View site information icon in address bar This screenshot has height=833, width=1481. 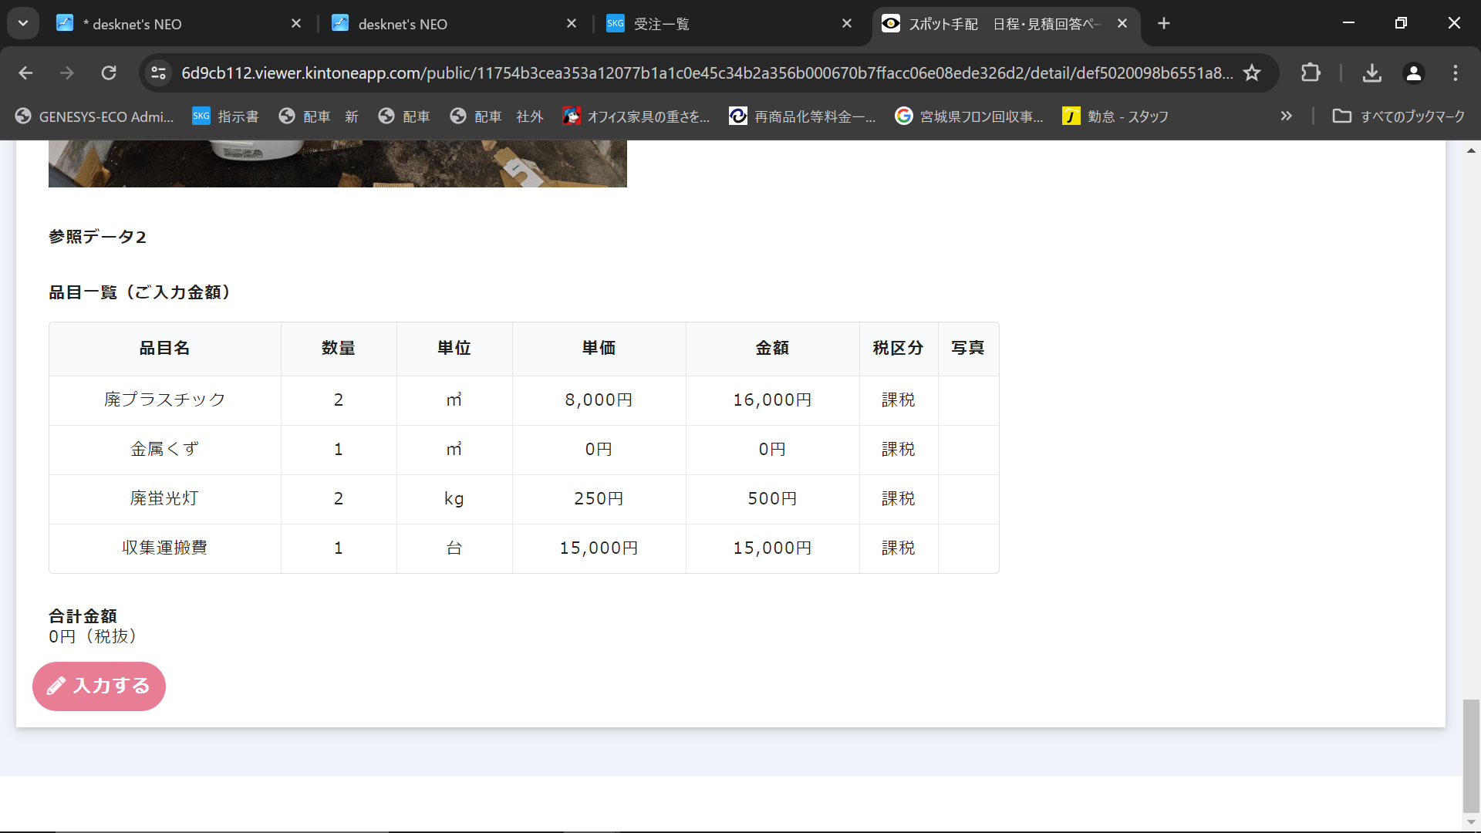(x=158, y=73)
